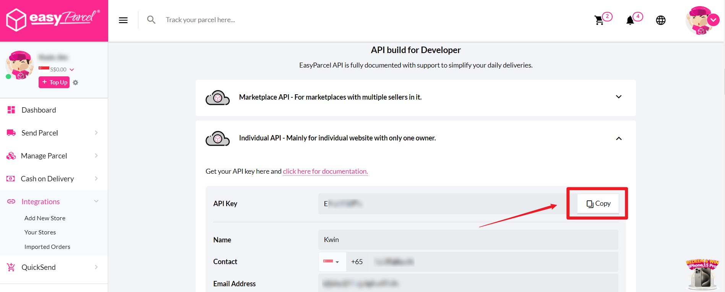Click the Manage Parcel boxes icon
The image size is (725, 292).
pos(11,156)
